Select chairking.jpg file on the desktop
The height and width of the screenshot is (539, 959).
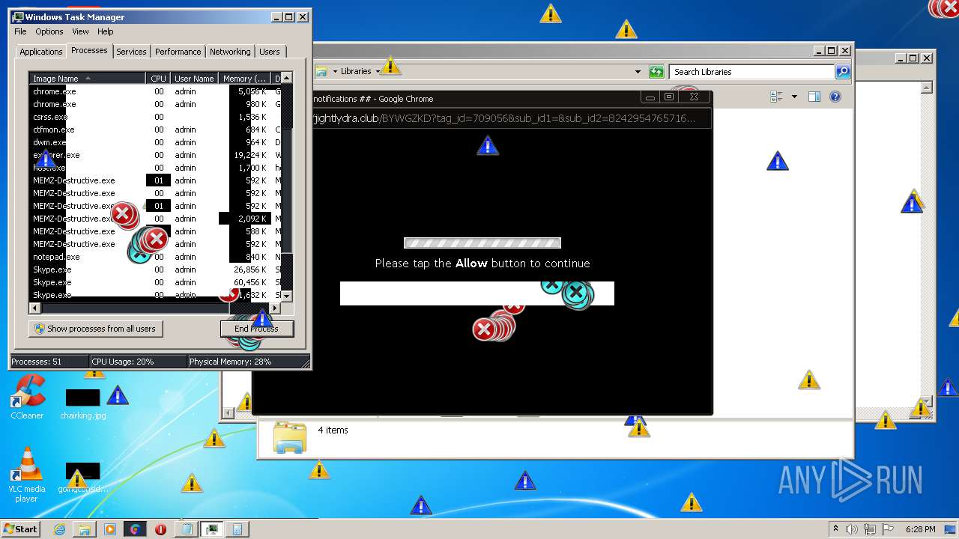pyautogui.click(x=83, y=404)
